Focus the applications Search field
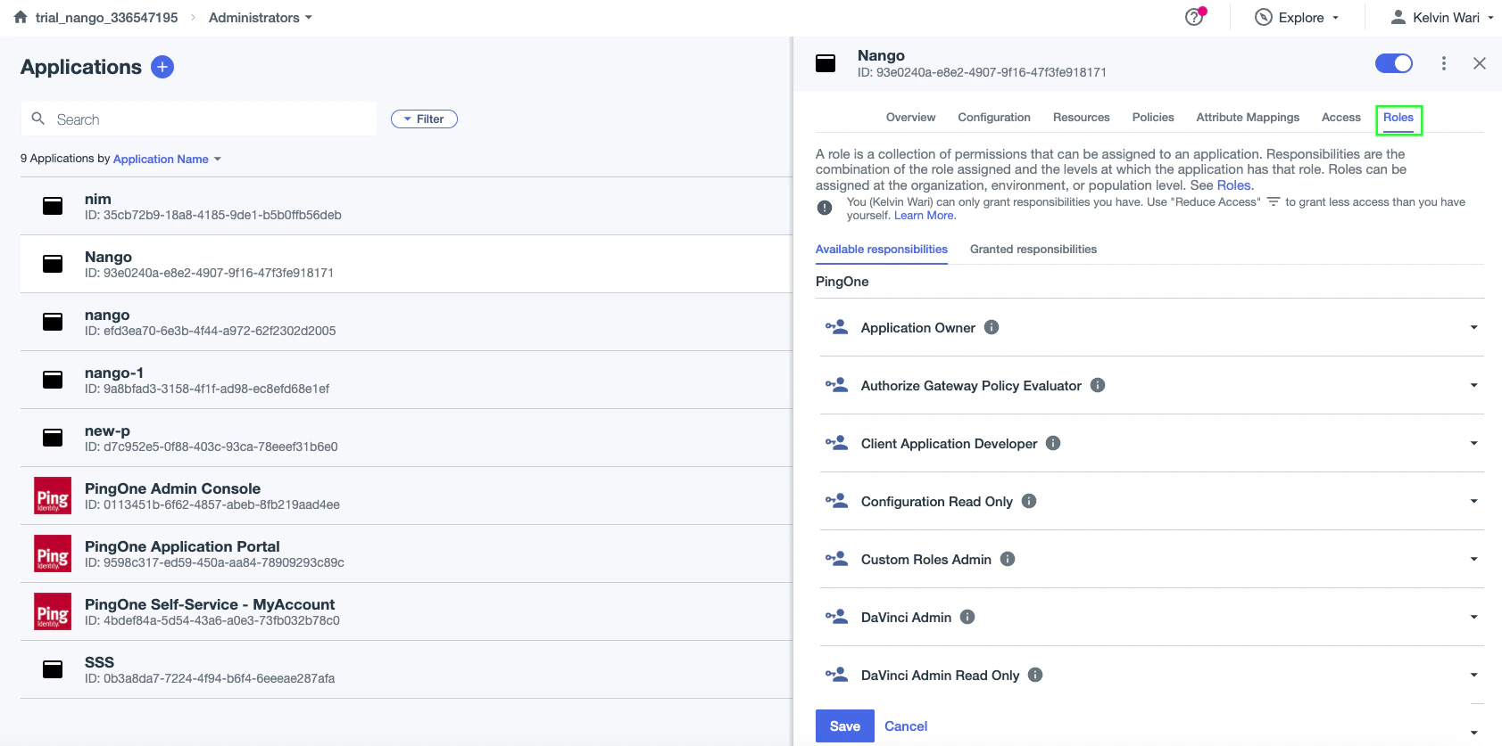This screenshot has width=1502, height=746. pos(198,119)
